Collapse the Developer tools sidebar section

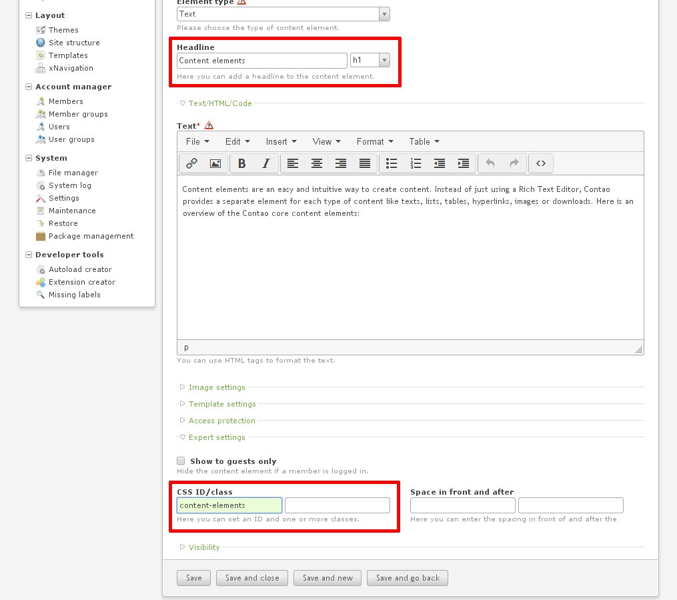click(29, 255)
